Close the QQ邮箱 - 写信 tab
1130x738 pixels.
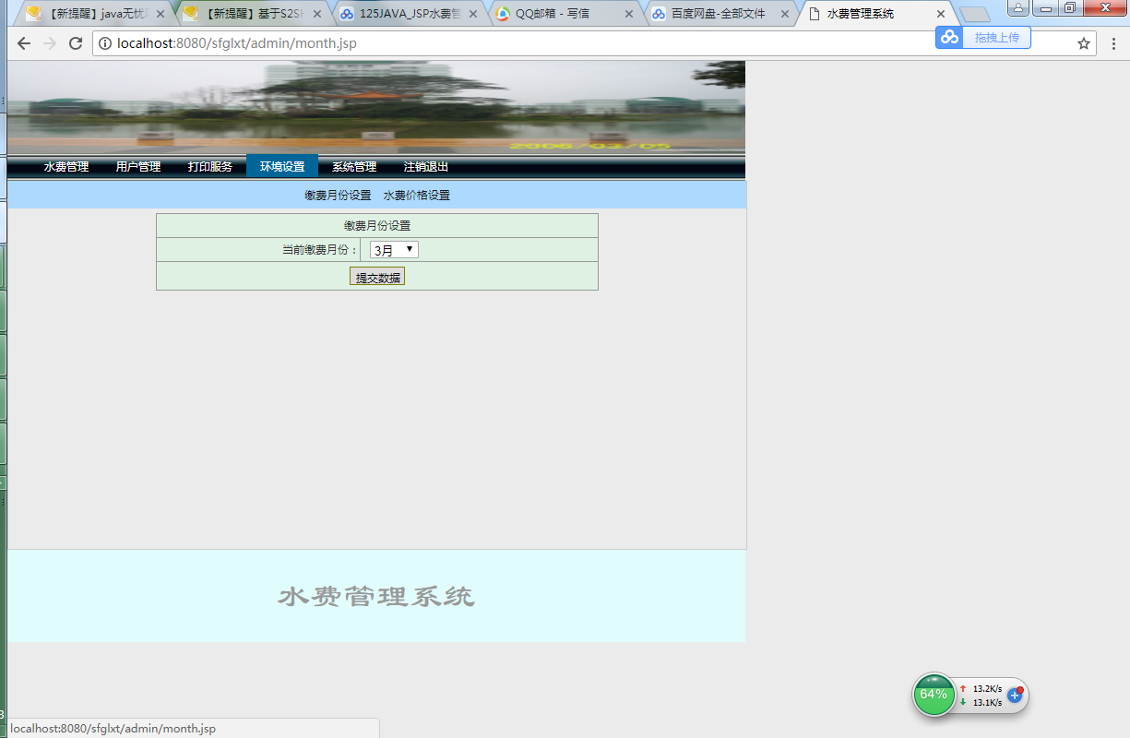(x=629, y=14)
